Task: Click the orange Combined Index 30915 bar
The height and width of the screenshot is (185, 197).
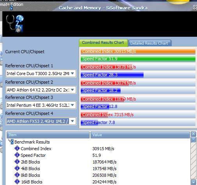Action: [x=138, y=51]
